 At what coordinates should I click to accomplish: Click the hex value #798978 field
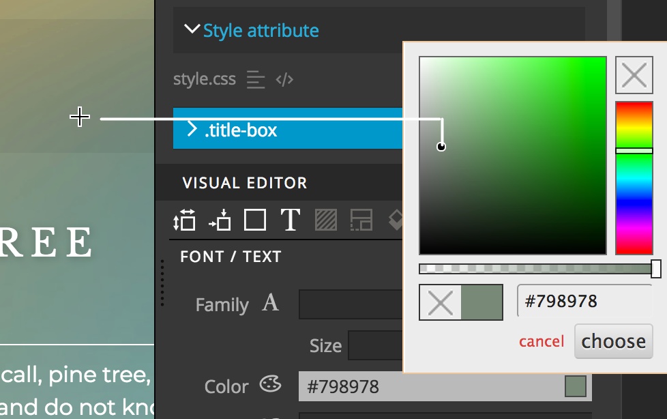point(584,301)
